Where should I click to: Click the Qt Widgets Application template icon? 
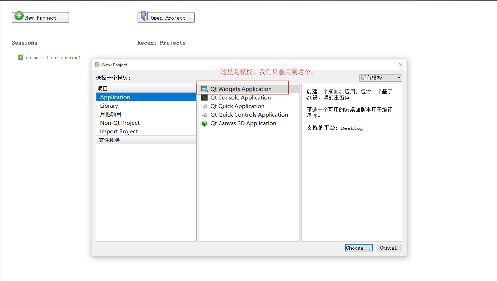[204, 89]
